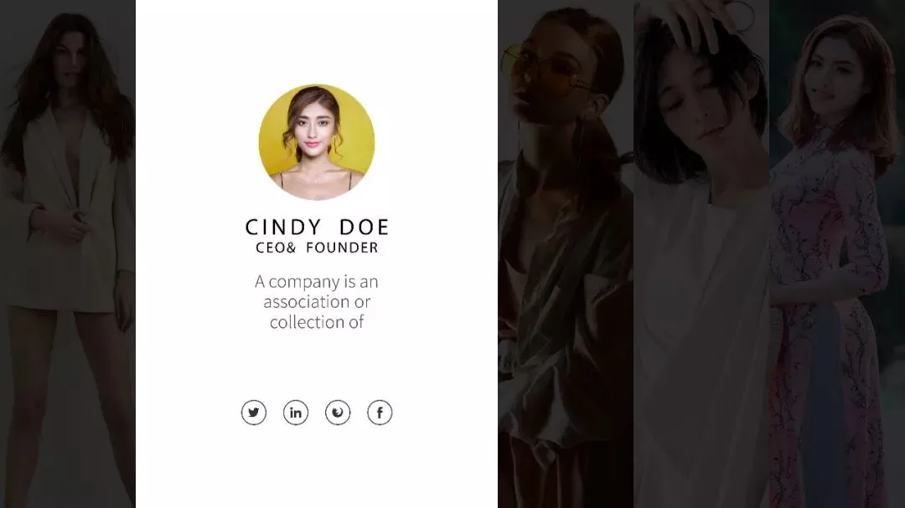Open dimmed photo of woman in floral dress

click(x=837, y=254)
